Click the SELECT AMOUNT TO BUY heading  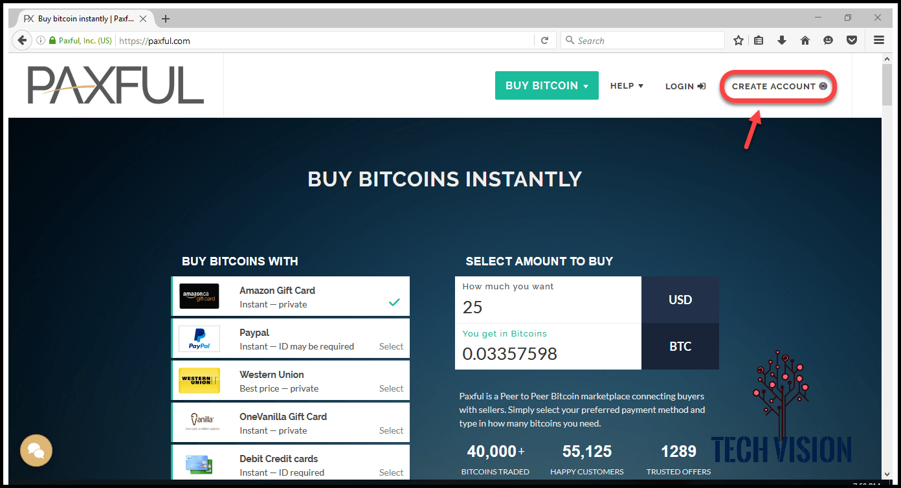coord(539,261)
